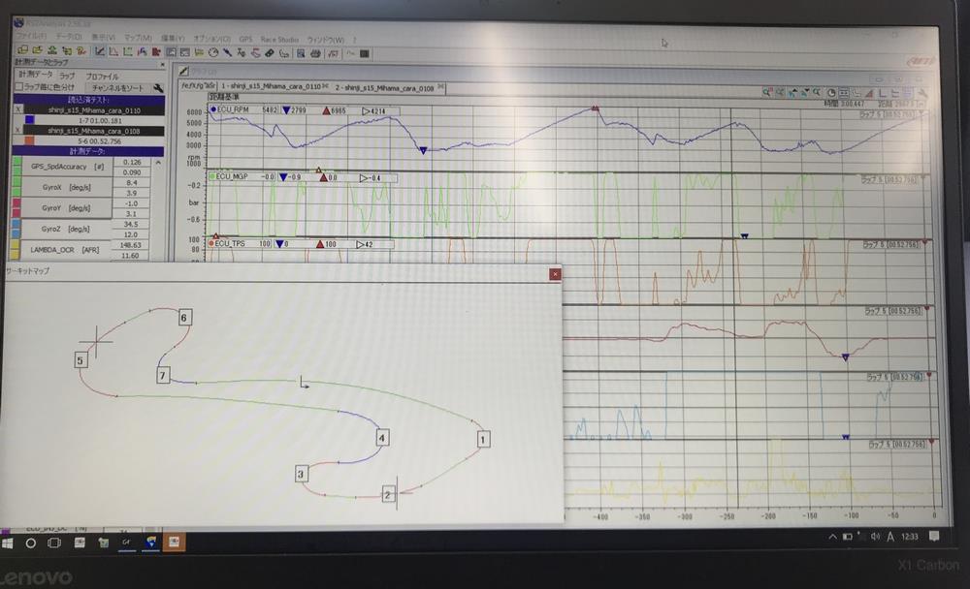The image size is (970, 589).
Task: Click the printer toolbar icon
Action: (x=315, y=54)
